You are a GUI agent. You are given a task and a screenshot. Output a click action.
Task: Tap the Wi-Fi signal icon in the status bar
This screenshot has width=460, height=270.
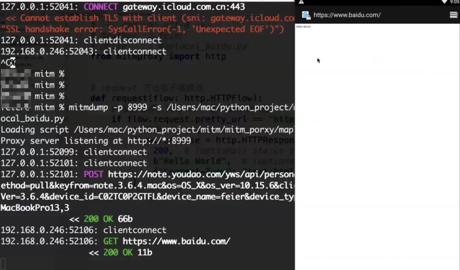444,2
